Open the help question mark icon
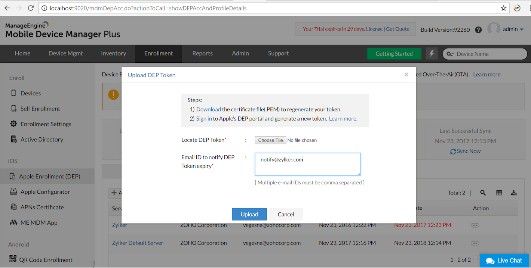 [x=478, y=30]
